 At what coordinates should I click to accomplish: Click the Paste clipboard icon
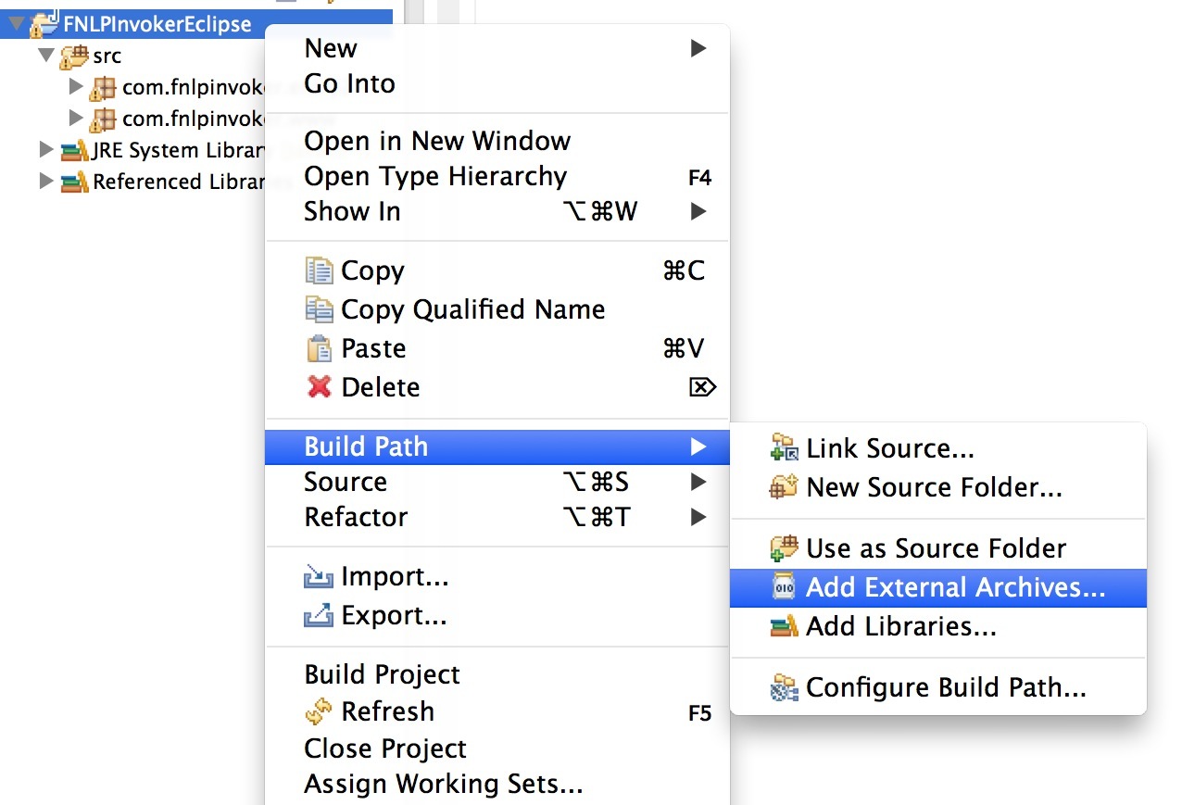point(319,348)
